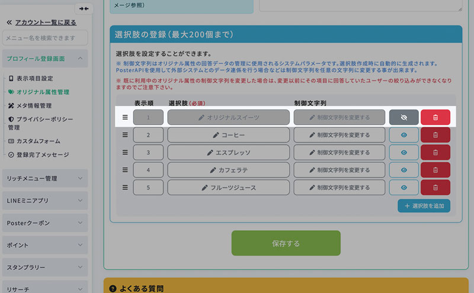
Task: Open オリジナル属性管理 in sidebar
Action: tap(43, 92)
